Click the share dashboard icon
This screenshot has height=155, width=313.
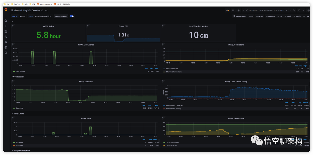[46, 10]
